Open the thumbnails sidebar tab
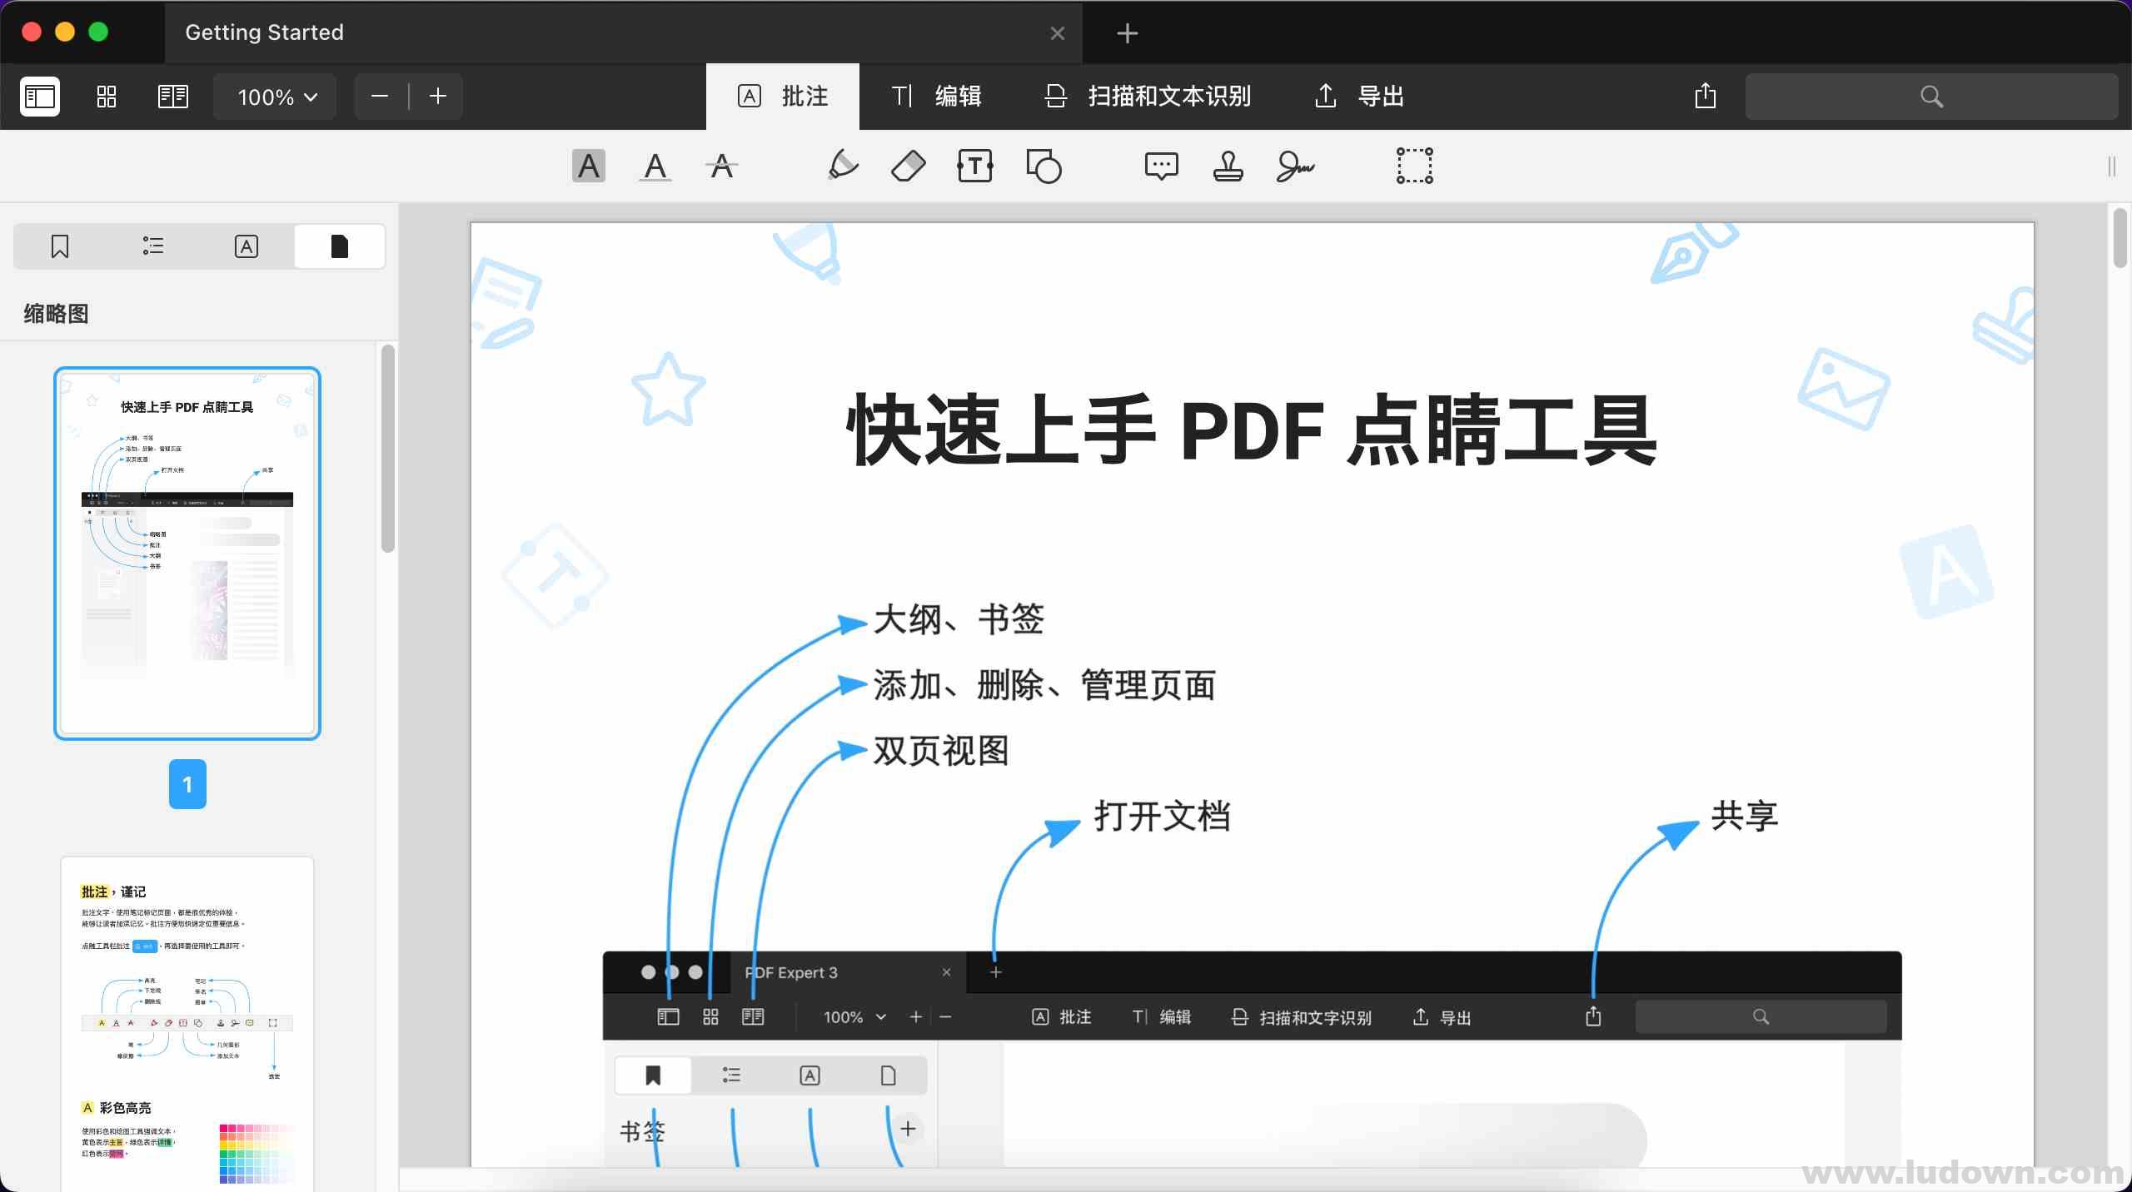This screenshot has height=1192, width=2132. (x=340, y=246)
